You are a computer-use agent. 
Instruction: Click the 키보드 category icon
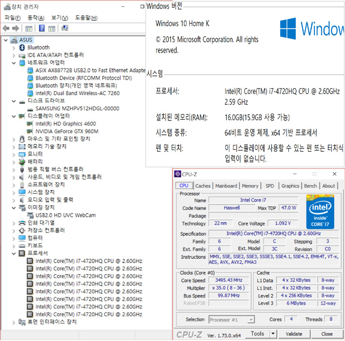pos(22,246)
